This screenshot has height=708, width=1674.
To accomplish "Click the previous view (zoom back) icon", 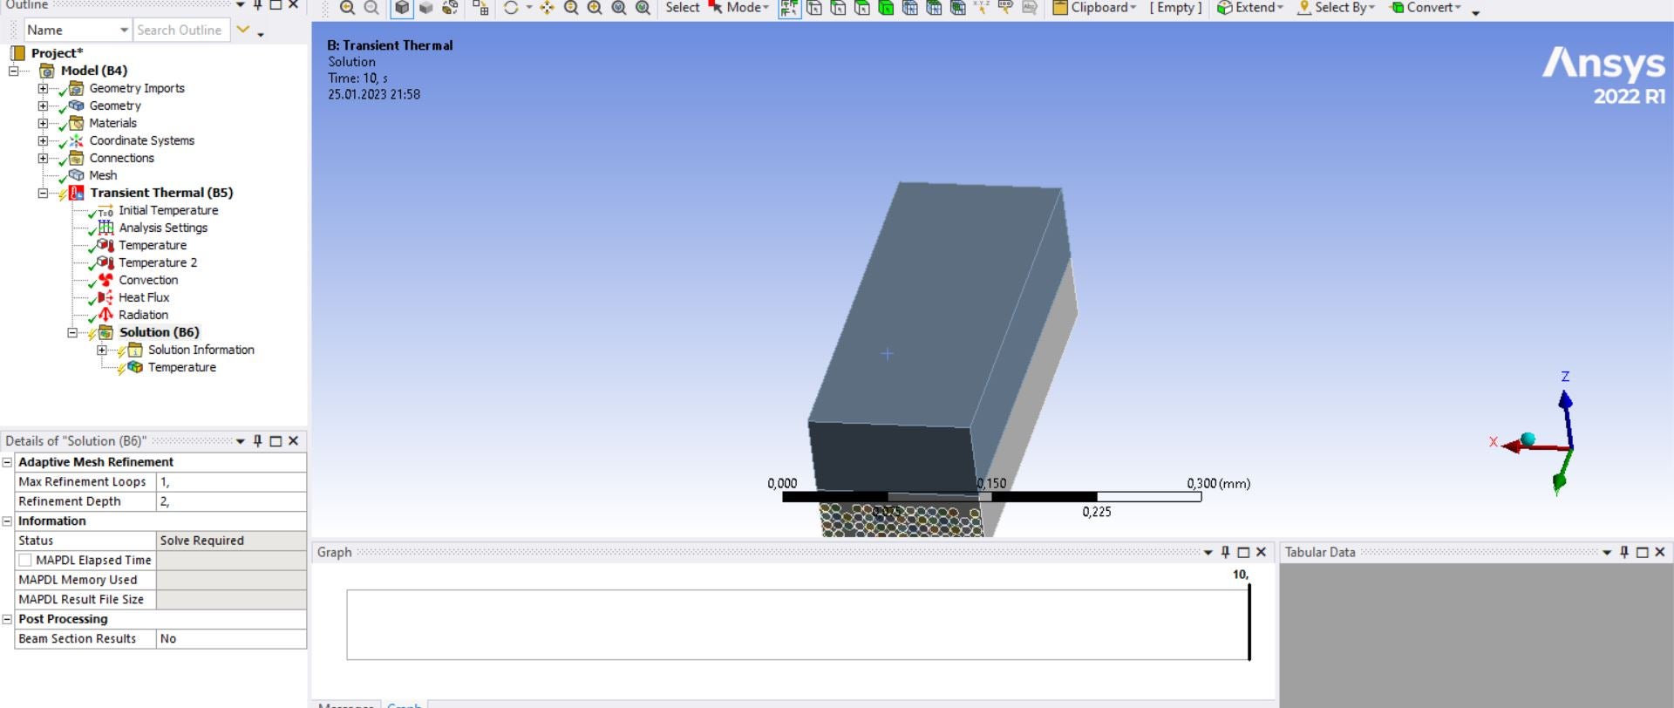I will (347, 8).
